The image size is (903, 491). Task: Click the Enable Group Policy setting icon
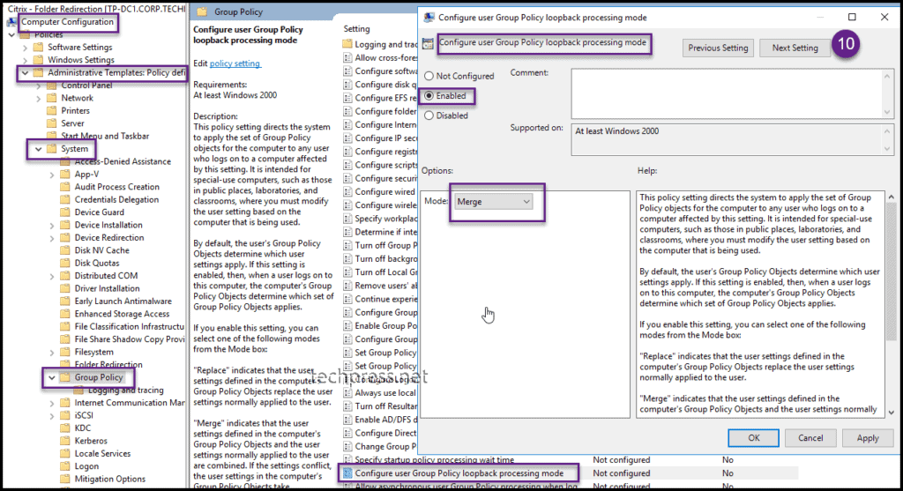coord(347,325)
